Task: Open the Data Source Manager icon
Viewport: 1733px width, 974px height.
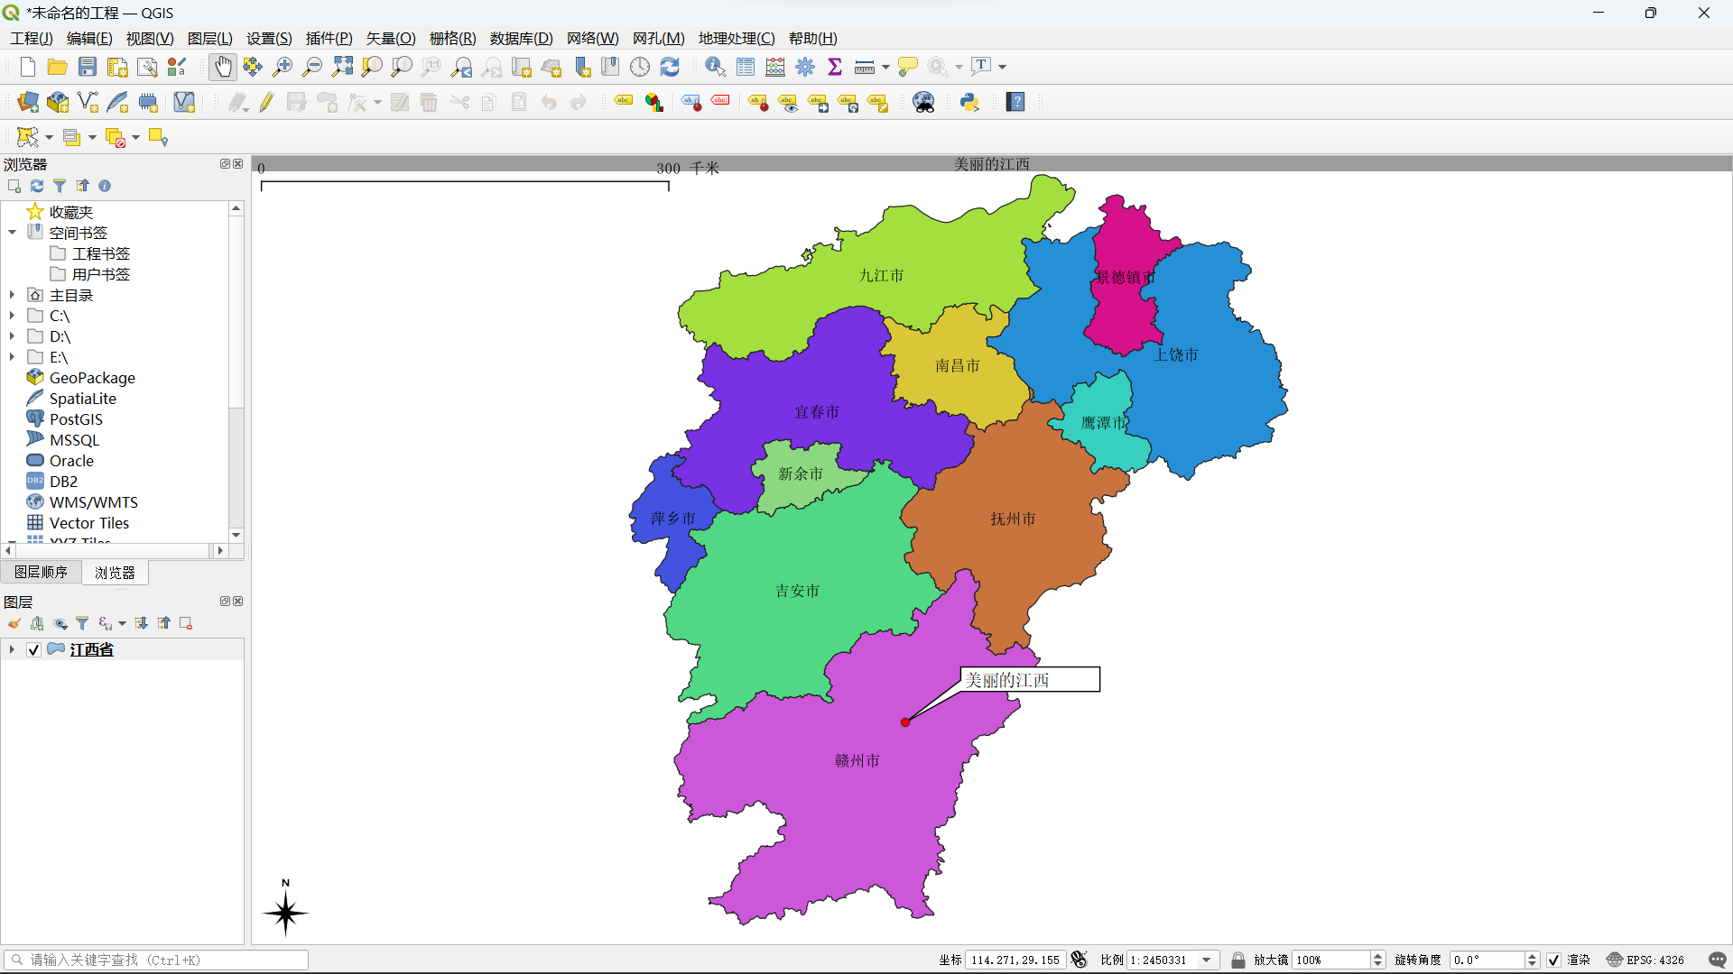Action: [x=28, y=102]
